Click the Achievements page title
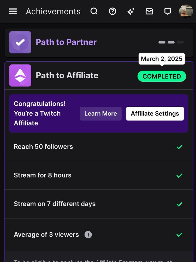 tap(53, 12)
